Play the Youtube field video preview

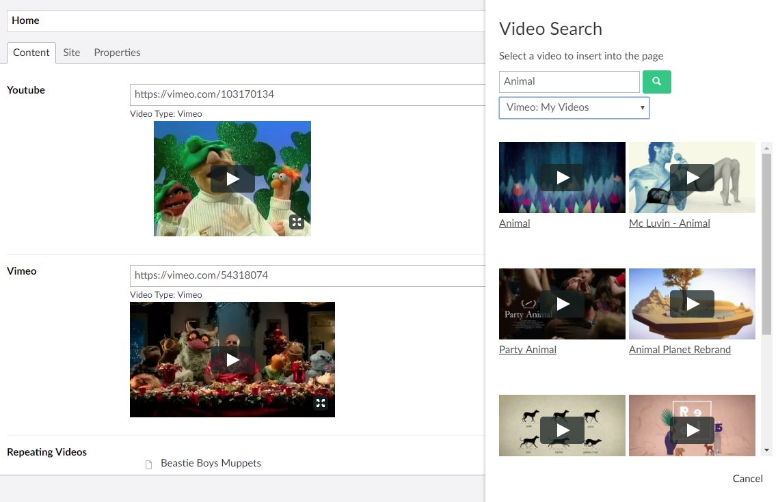232,178
